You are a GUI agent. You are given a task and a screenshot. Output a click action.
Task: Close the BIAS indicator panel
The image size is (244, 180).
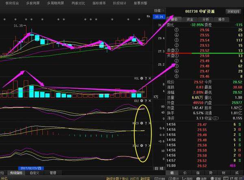pyautogui.click(x=150, y=145)
